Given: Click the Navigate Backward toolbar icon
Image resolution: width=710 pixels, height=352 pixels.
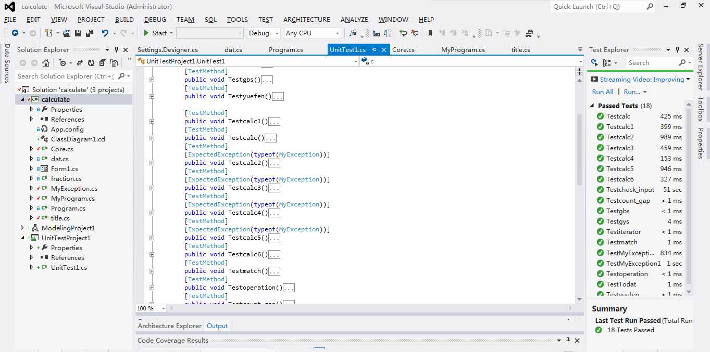Looking at the screenshot, I should pyautogui.click(x=15, y=33).
